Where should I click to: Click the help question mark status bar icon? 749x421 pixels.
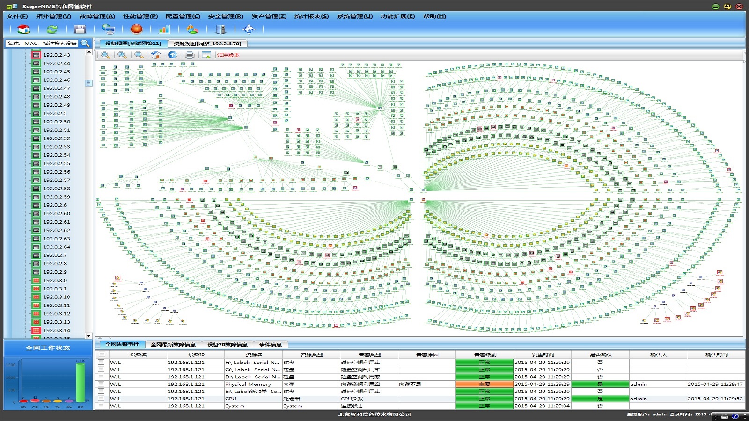coord(735,416)
